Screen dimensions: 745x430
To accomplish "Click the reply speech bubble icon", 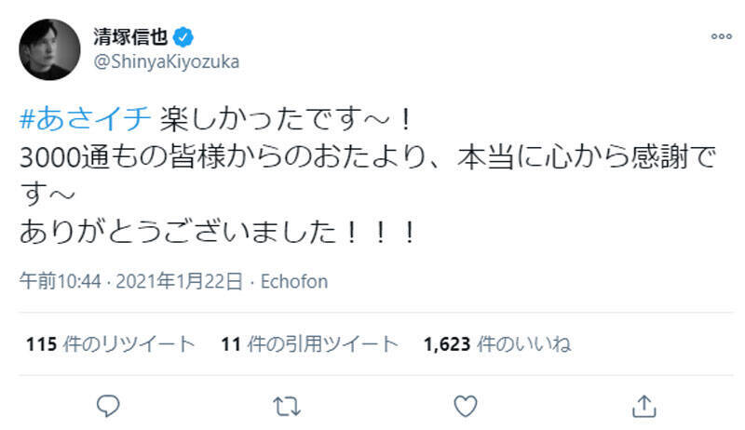I will (110, 406).
